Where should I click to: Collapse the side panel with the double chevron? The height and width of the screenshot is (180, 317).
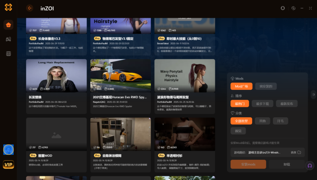coord(313,94)
